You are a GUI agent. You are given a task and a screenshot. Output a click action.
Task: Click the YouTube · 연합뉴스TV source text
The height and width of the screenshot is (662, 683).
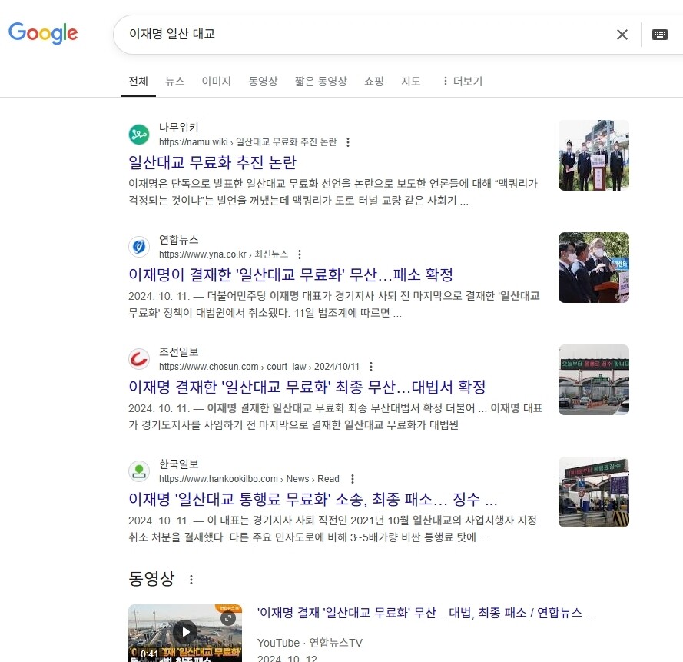pyautogui.click(x=310, y=643)
